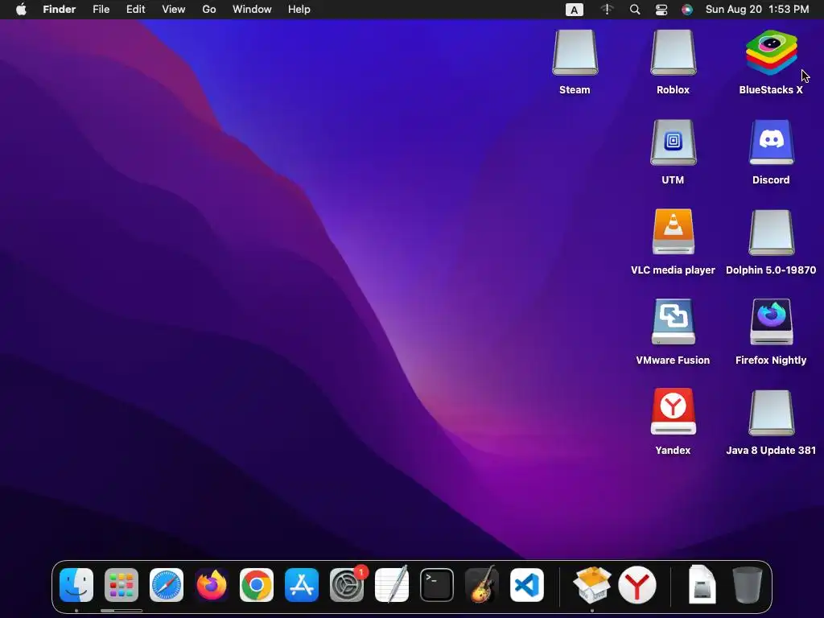This screenshot has width=824, height=618.
Task: Click the 'BlueStacks X' label text
Action: [x=771, y=90]
